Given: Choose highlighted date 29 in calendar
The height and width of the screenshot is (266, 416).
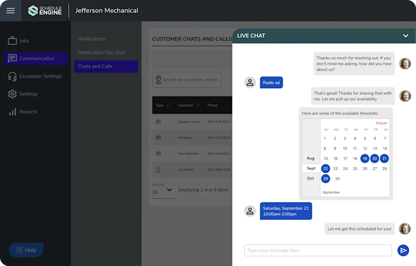Looking at the screenshot, I should pos(326,179).
